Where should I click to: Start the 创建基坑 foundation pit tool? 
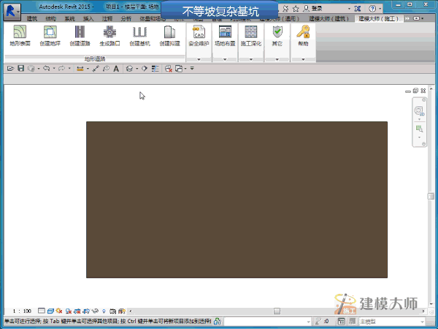139,36
